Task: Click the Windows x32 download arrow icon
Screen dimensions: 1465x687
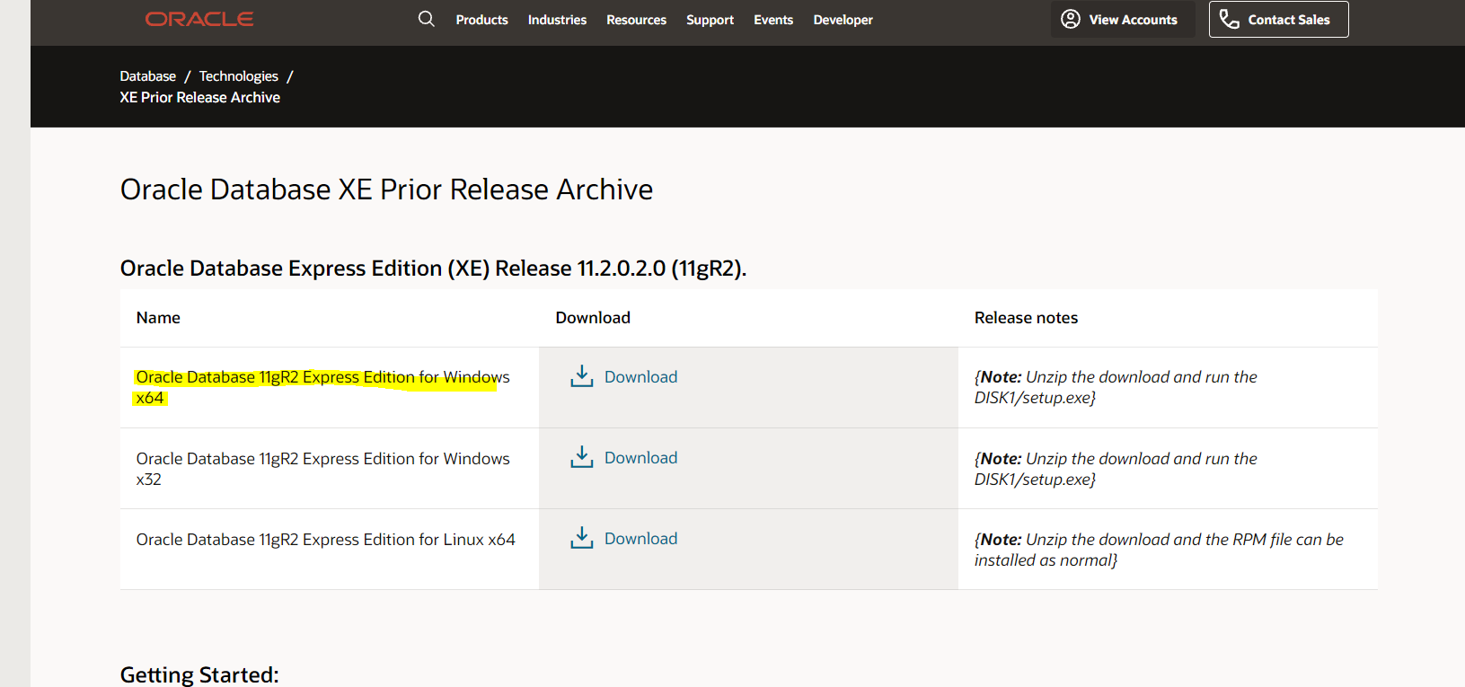Action: coord(582,457)
